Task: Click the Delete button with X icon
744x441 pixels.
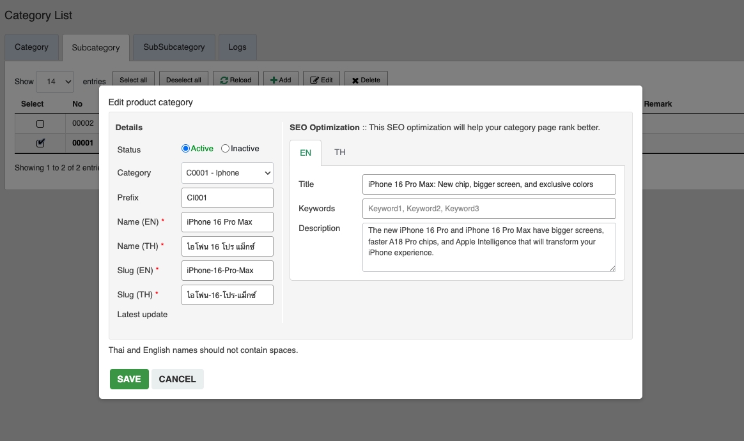Action: tap(366, 80)
